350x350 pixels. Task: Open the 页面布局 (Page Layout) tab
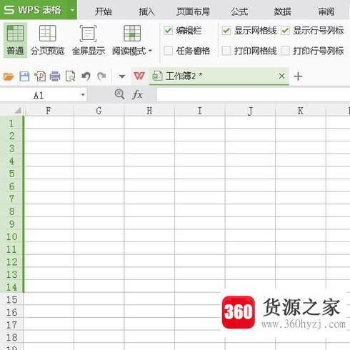coord(193,11)
